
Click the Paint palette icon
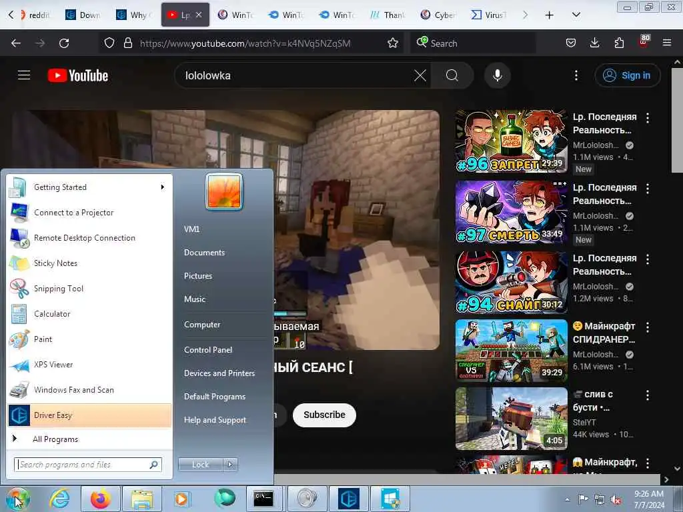click(19, 339)
